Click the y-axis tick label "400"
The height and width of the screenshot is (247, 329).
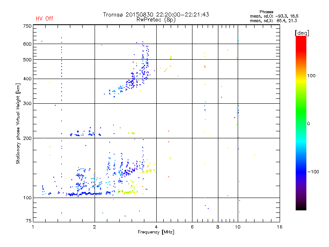[x=27, y=79]
